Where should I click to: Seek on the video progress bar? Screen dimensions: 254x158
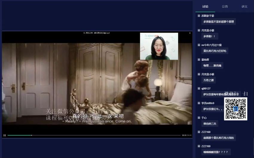point(94,135)
